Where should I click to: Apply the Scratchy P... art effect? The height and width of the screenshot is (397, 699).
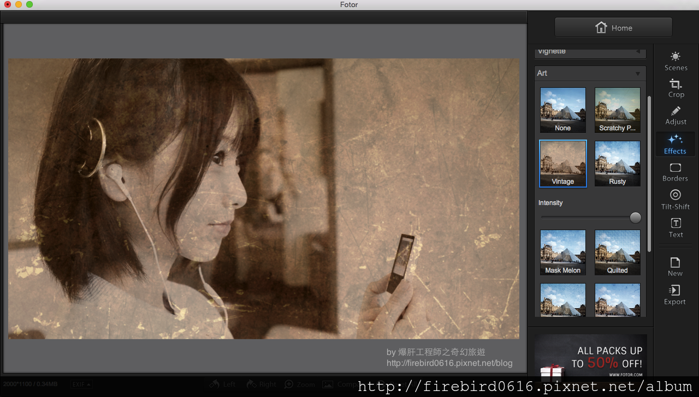click(x=617, y=110)
